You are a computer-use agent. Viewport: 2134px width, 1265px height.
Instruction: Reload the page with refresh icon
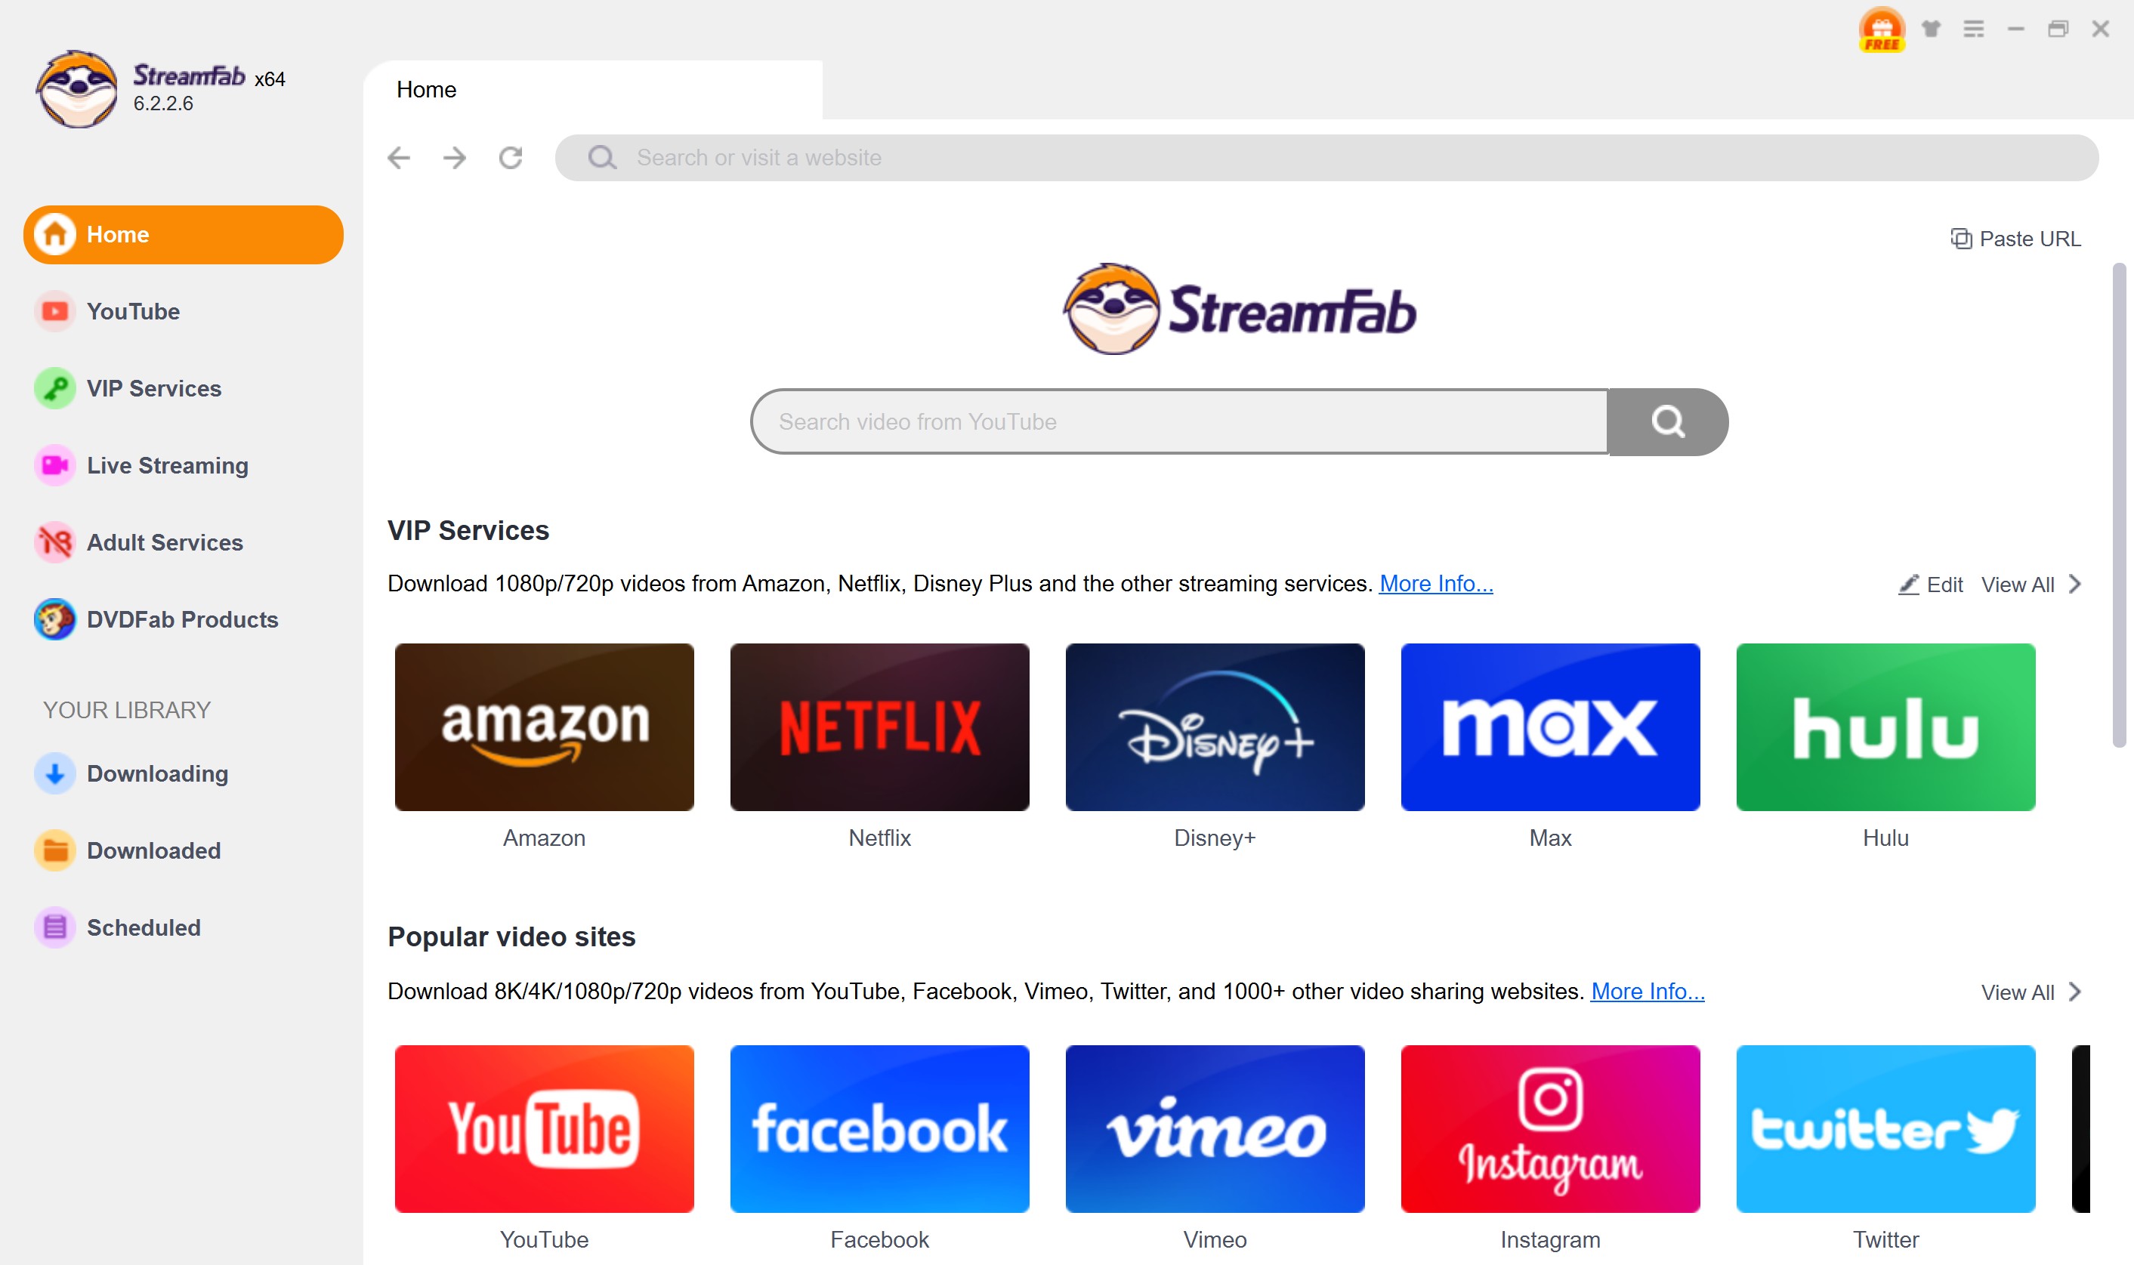point(511,158)
